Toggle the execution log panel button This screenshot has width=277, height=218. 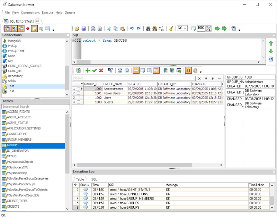pos(21,28)
